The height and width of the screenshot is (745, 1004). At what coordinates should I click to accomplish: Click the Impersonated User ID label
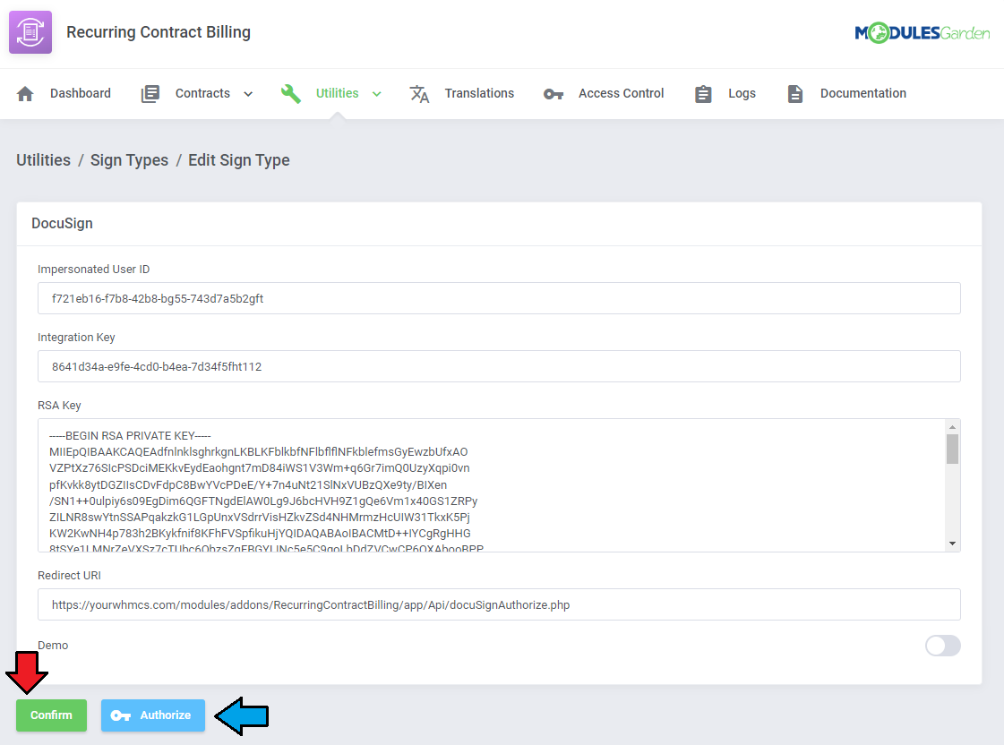(x=93, y=269)
